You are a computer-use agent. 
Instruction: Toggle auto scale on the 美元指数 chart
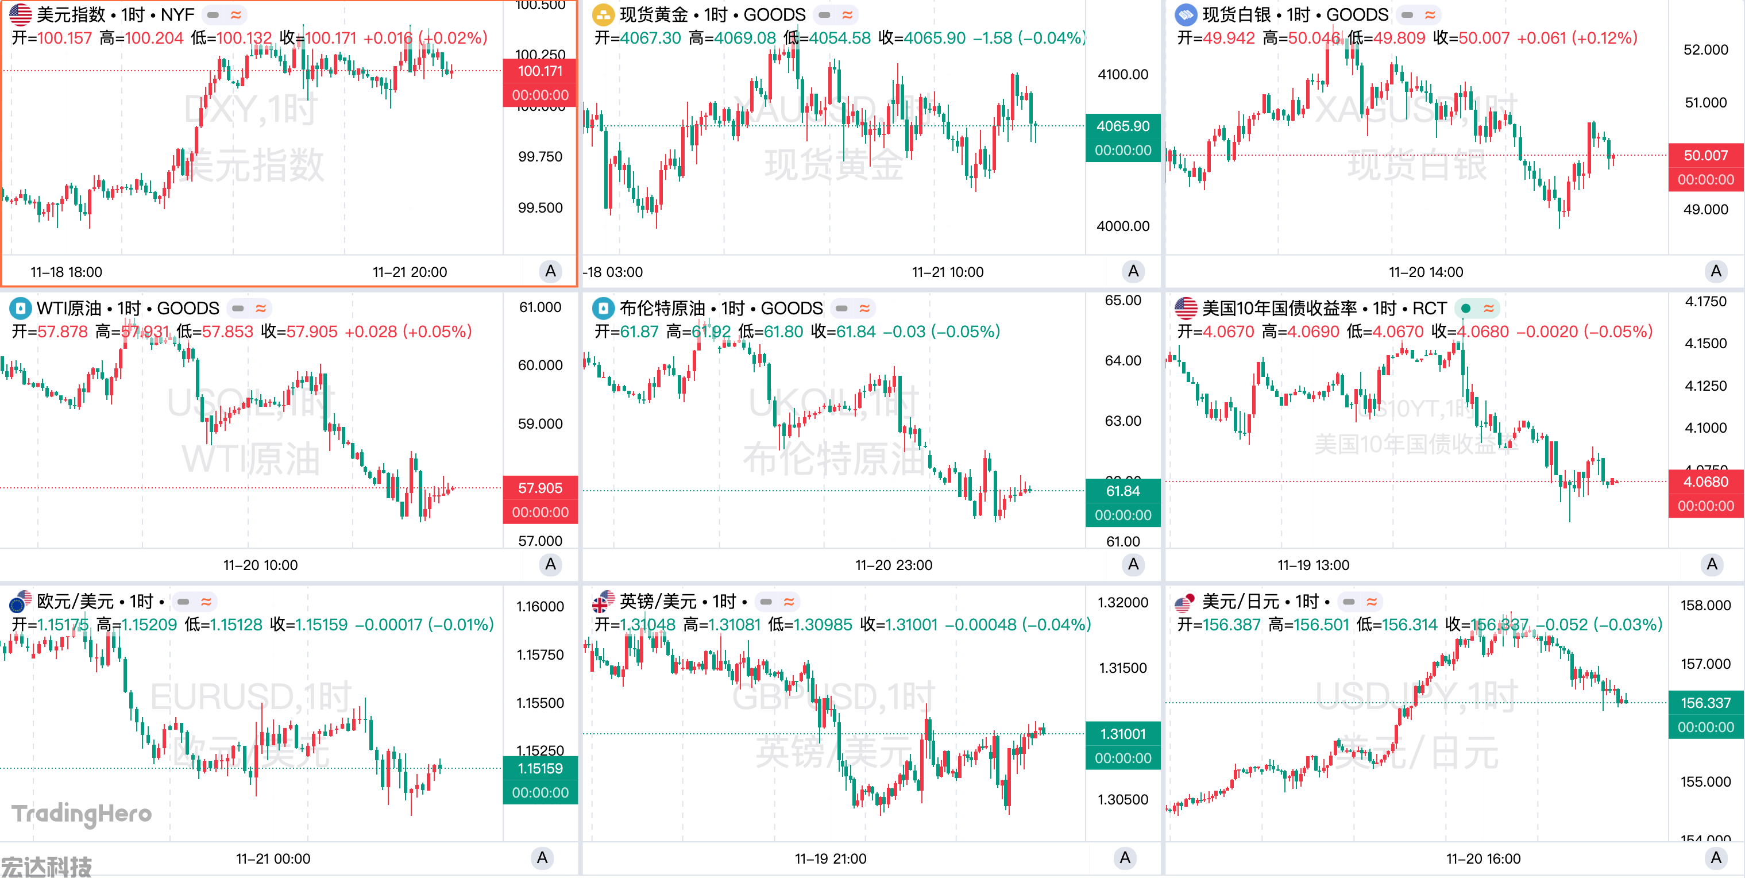click(x=551, y=271)
